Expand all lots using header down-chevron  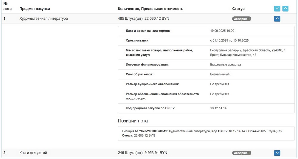[x=277, y=9]
